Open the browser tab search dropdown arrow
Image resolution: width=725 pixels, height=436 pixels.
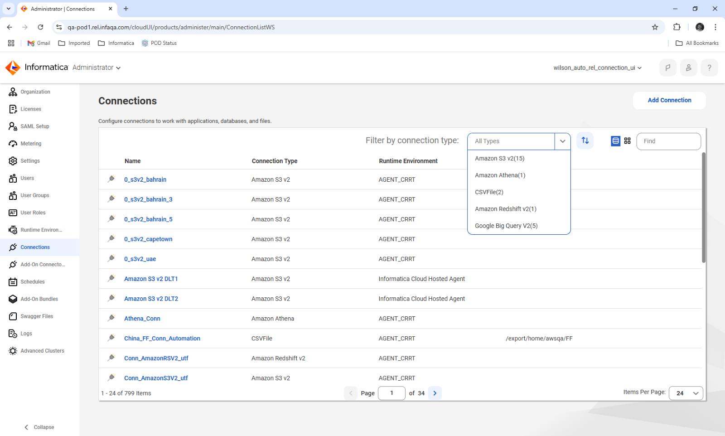[x=9, y=9]
